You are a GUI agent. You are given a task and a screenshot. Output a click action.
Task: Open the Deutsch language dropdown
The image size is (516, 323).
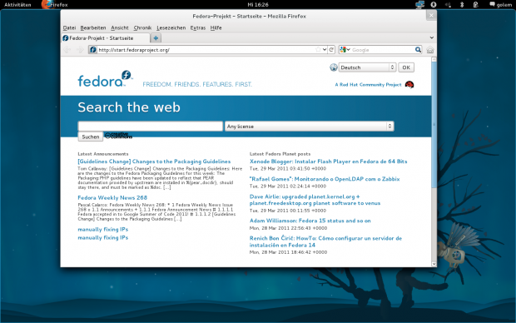point(367,67)
